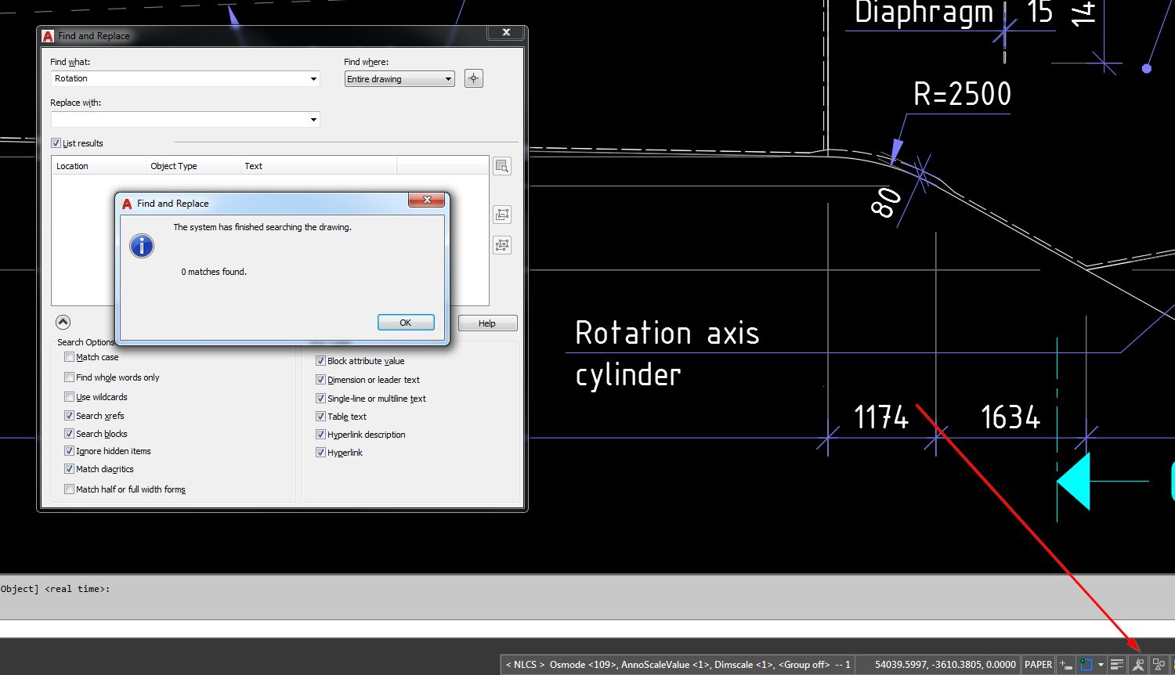
Task: Open the Find what dropdown list
Action: [x=313, y=78]
